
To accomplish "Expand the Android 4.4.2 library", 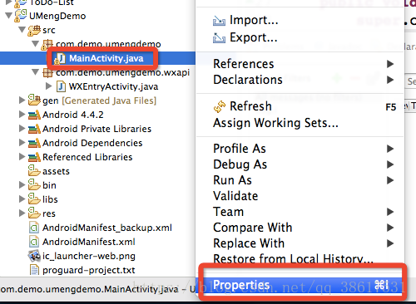I will [x=22, y=115].
